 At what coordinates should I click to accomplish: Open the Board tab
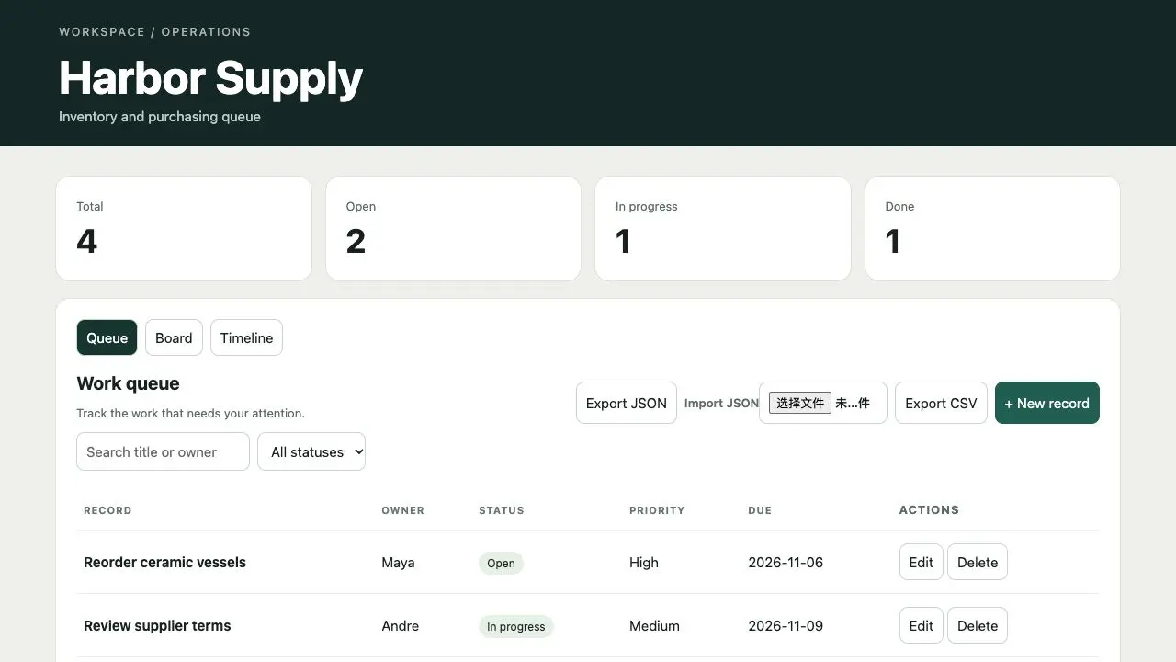point(174,337)
